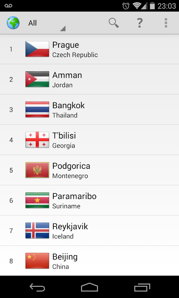
Task: Open the T'bilisi, Georgia list item
Action: point(89,140)
